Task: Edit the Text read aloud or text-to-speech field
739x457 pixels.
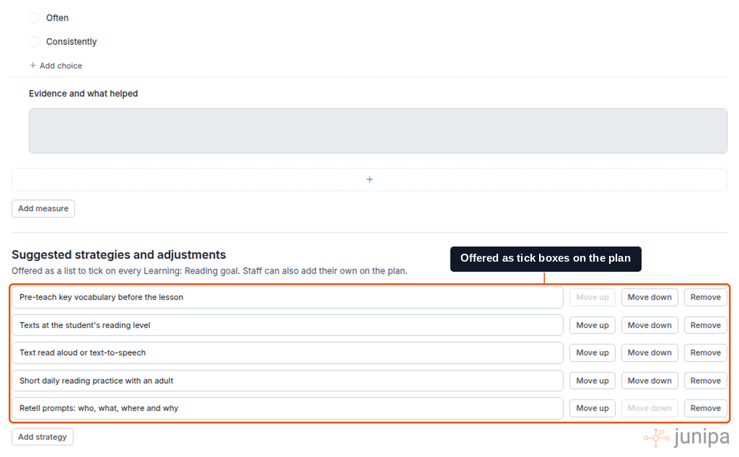Action: point(287,353)
